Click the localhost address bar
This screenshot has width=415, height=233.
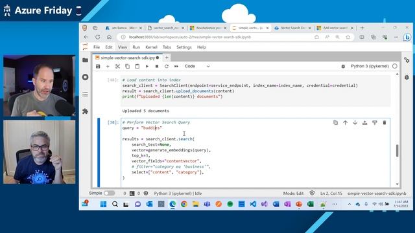216,38
